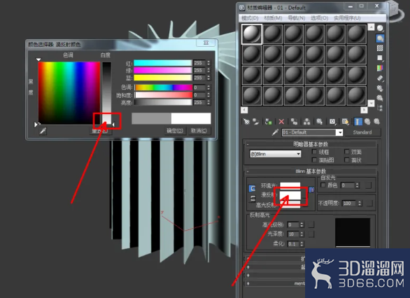This screenshot has height=298, width=410.
Task: Click the 不透明度 map button square
Action: pyautogui.click(x=369, y=203)
